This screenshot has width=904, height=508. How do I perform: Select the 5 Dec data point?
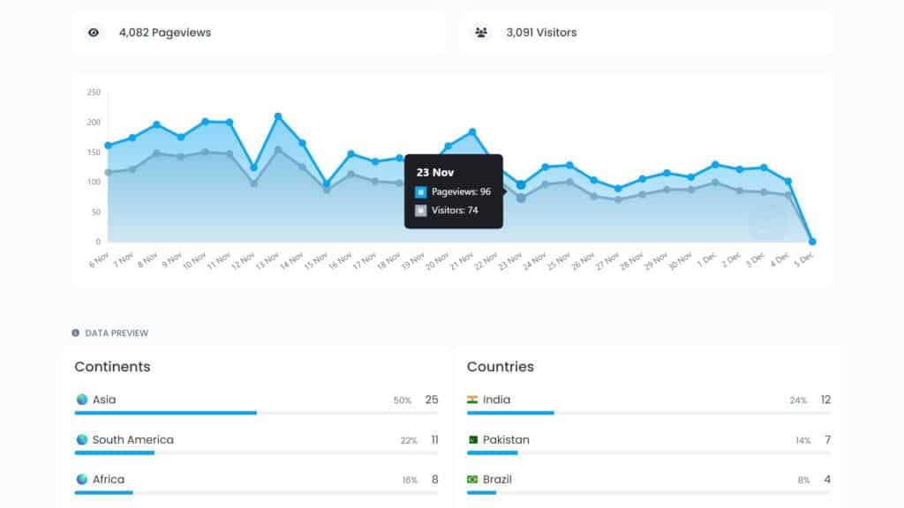[812, 242]
